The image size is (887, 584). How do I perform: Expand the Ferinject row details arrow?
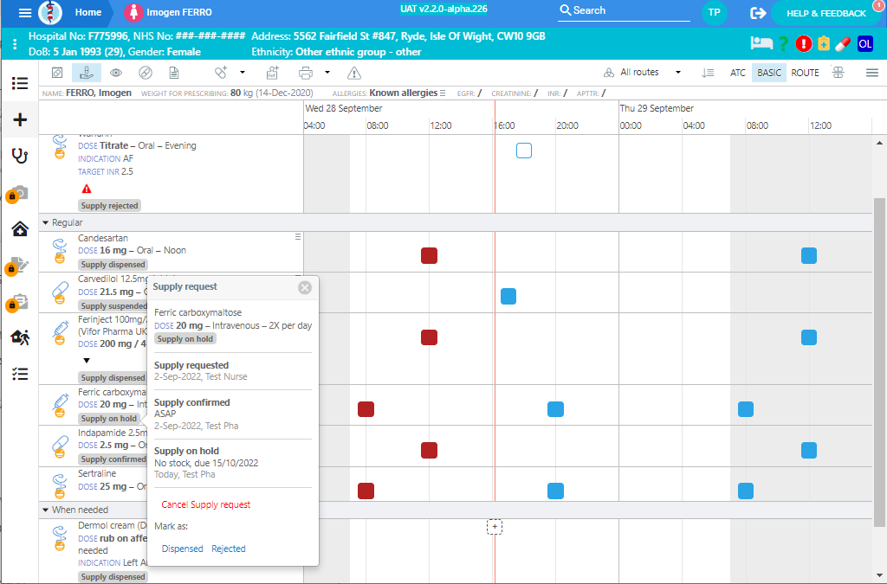coord(87,360)
